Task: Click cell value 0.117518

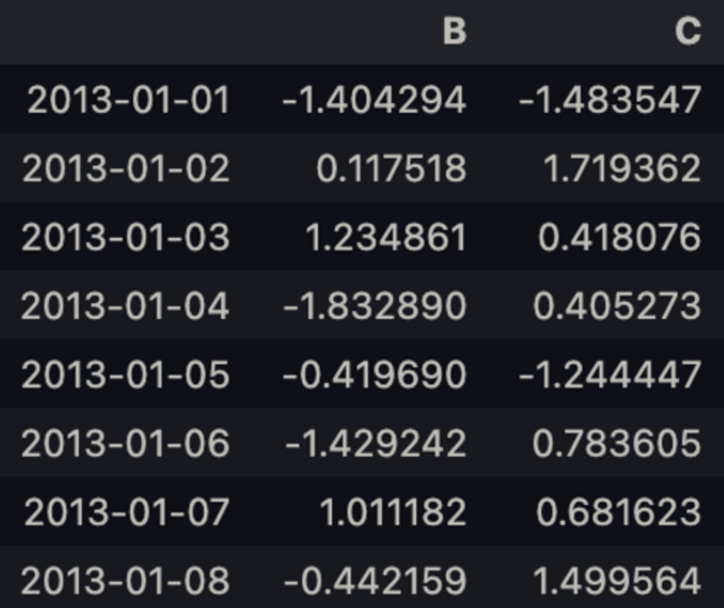Action: pyautogui.click(x=391, y=168)
